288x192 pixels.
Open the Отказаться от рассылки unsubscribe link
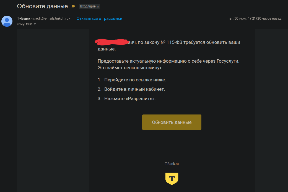[x=99, y=18]
